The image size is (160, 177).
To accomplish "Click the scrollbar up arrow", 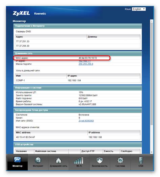I will pos(152,21).
